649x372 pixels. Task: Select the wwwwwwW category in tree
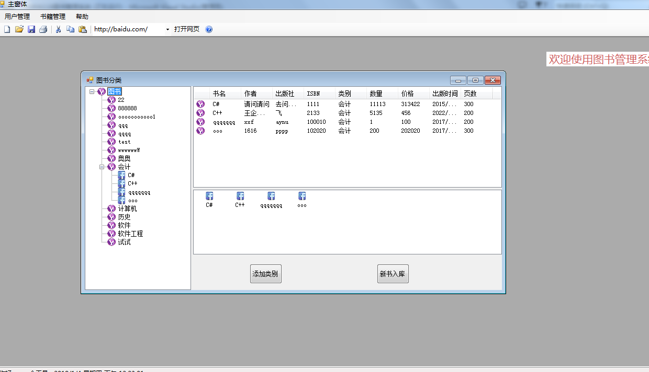(129, 150)
